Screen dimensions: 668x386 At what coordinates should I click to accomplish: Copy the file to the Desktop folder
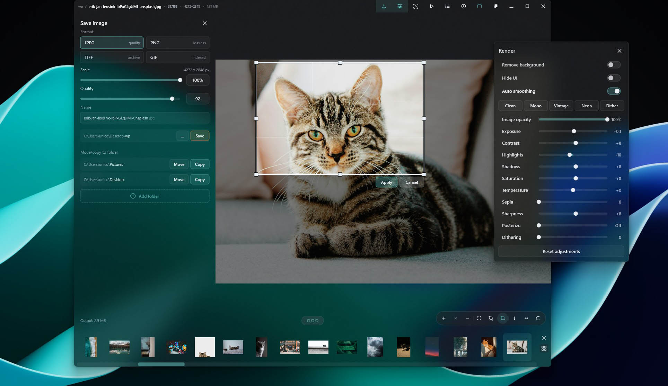tap(200, 179)
